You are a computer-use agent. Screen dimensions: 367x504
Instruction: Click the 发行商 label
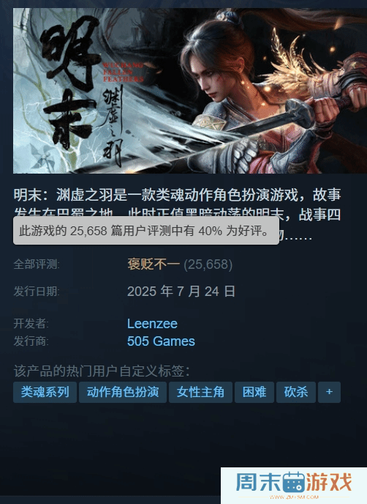click(x=31, y=341)
